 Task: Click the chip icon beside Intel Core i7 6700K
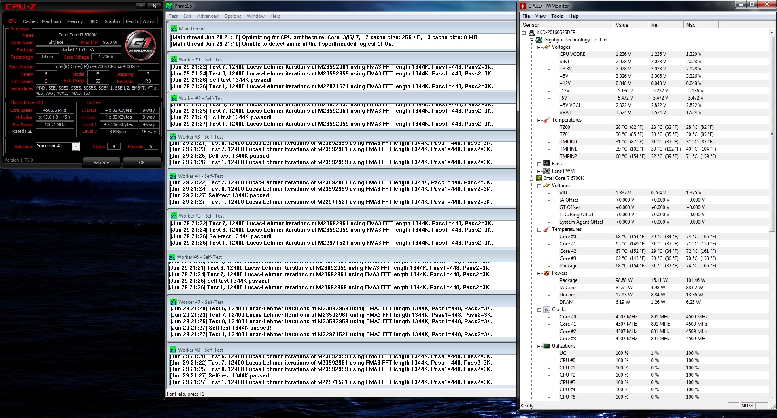[539, 178]
